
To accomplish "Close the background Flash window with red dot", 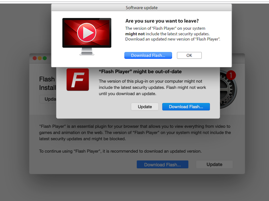I will pos(35,58).
